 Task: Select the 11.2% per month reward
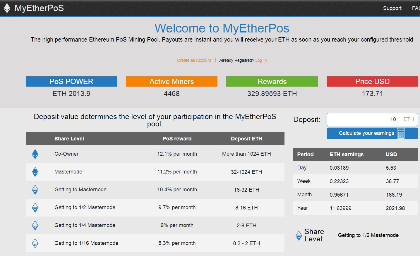coord(177,172)
